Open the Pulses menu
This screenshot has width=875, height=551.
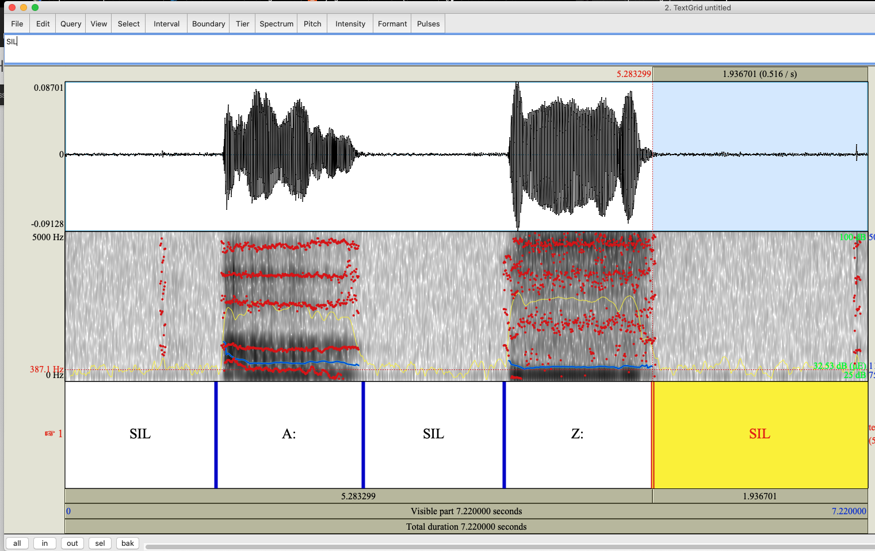428,24
